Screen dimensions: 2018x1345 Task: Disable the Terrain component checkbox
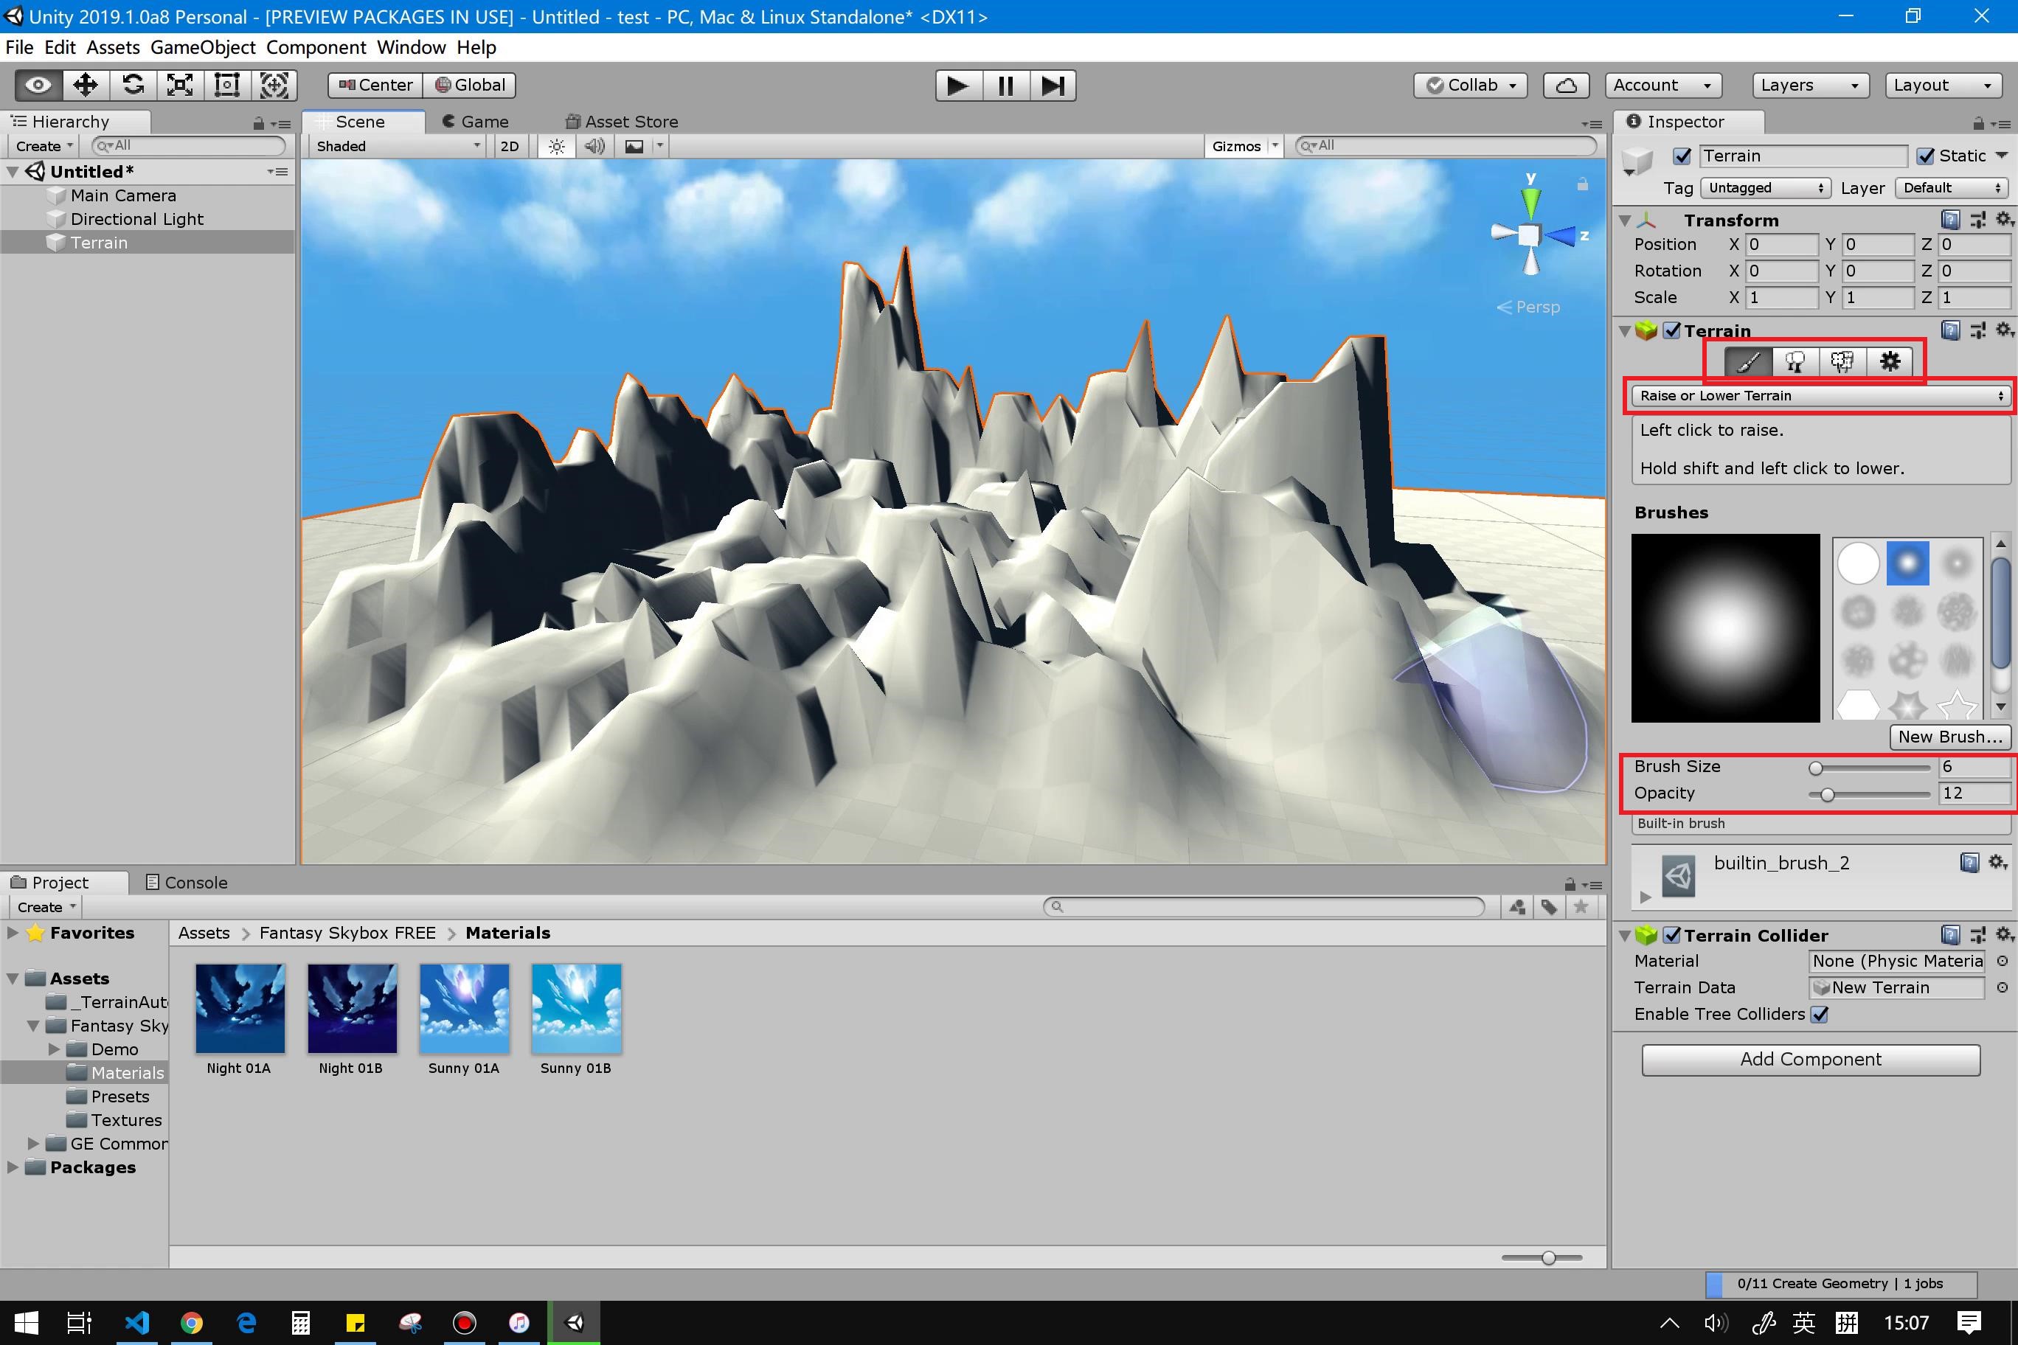point(1671,330)
